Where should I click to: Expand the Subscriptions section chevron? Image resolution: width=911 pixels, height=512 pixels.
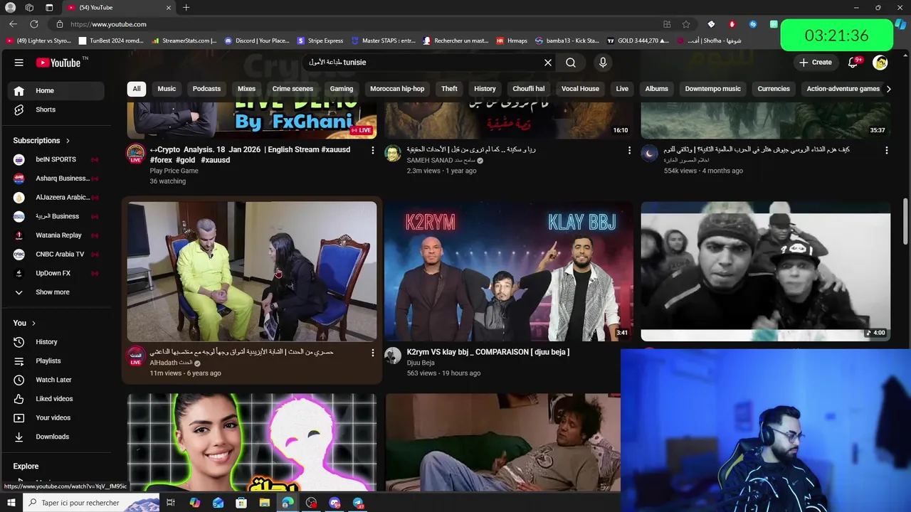tap(68, 141)
